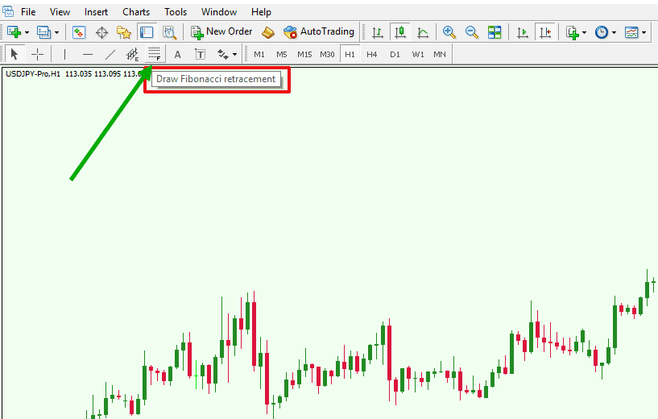Toggle chart shift from right border

pos(545,32)
